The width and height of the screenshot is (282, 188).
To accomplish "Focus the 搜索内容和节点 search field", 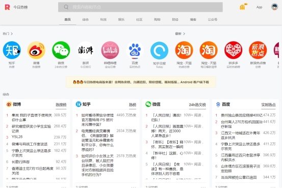I will (140, 7).
